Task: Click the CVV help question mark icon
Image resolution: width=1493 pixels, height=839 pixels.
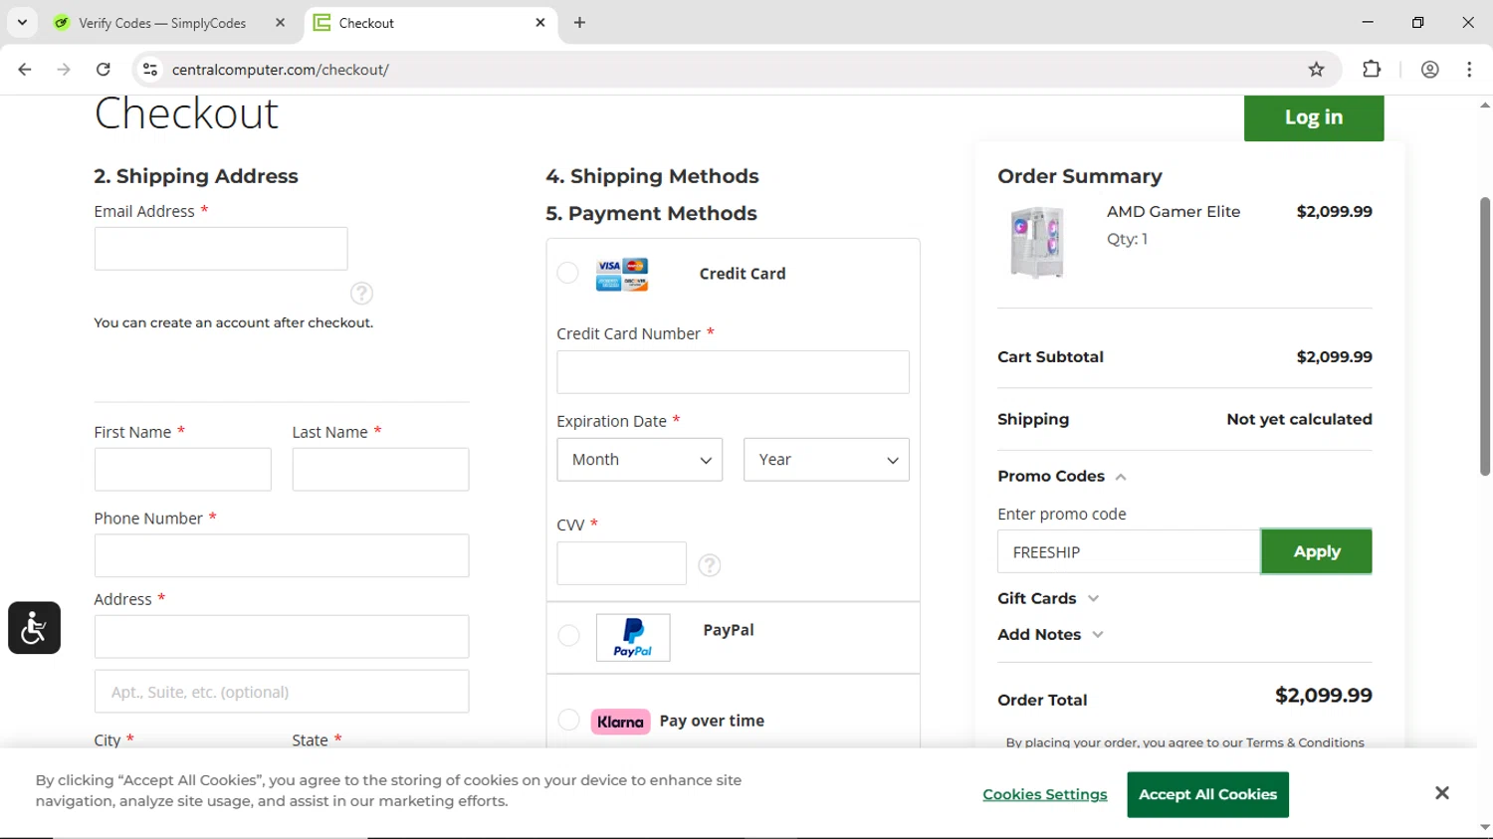Action: [710, 565]
